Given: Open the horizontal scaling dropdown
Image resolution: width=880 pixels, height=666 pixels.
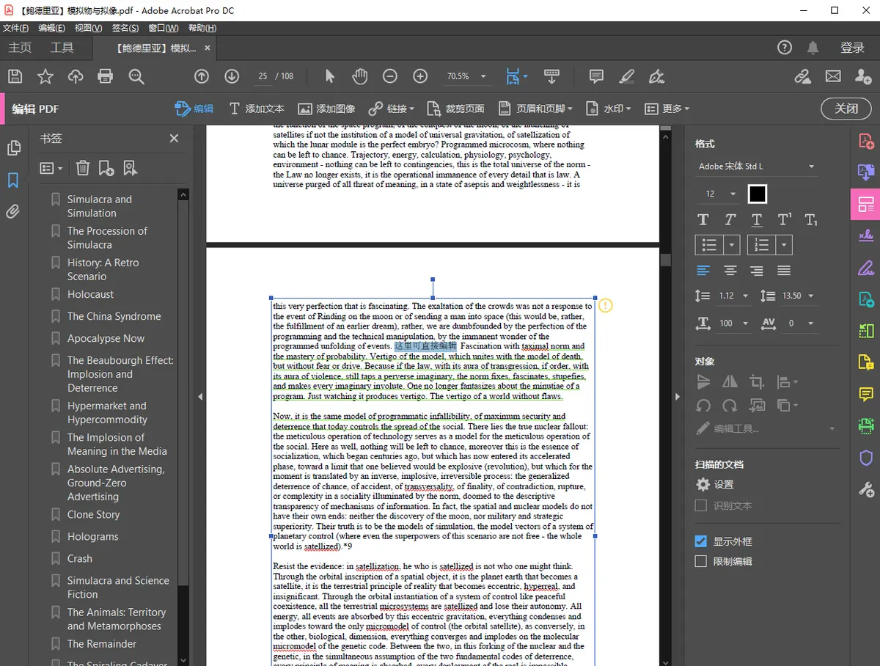Looking at the screenshot, I should [745, 323].
